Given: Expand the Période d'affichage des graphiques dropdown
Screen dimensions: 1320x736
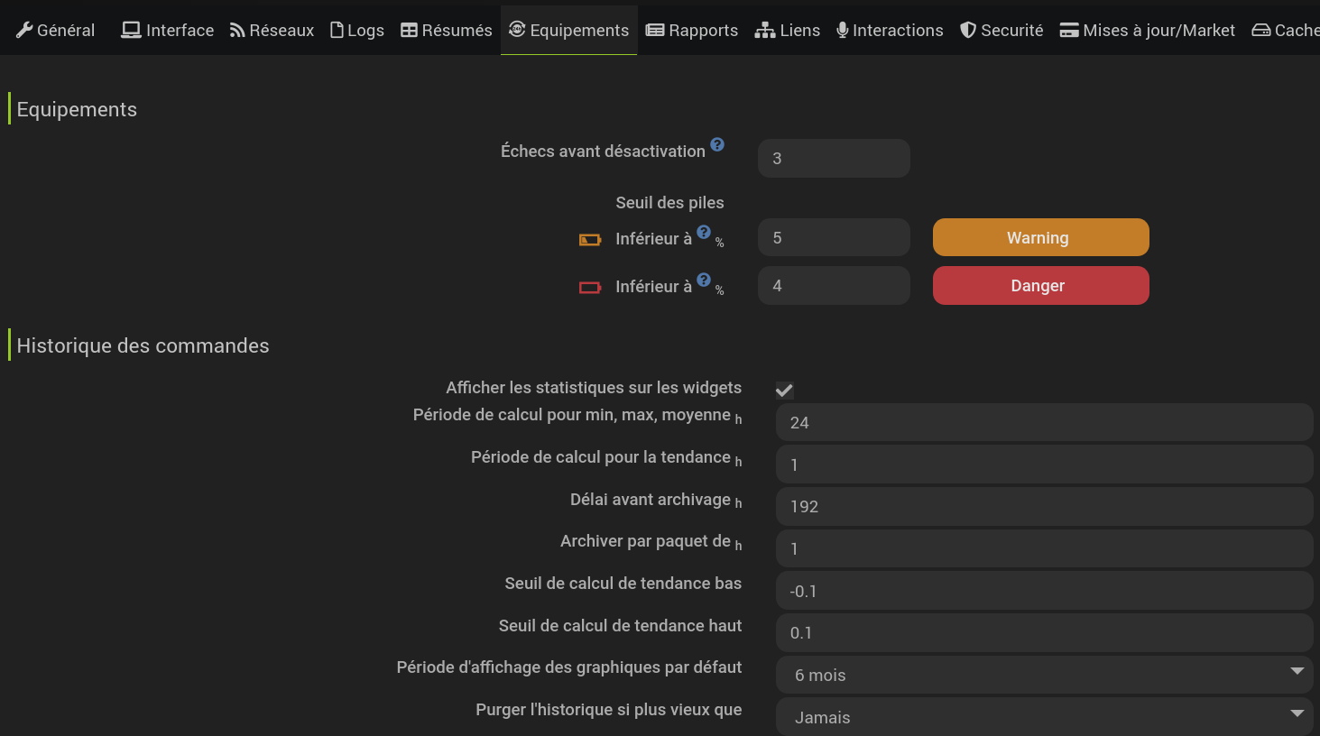Looking at the screenshot, I should [1044, 675].
